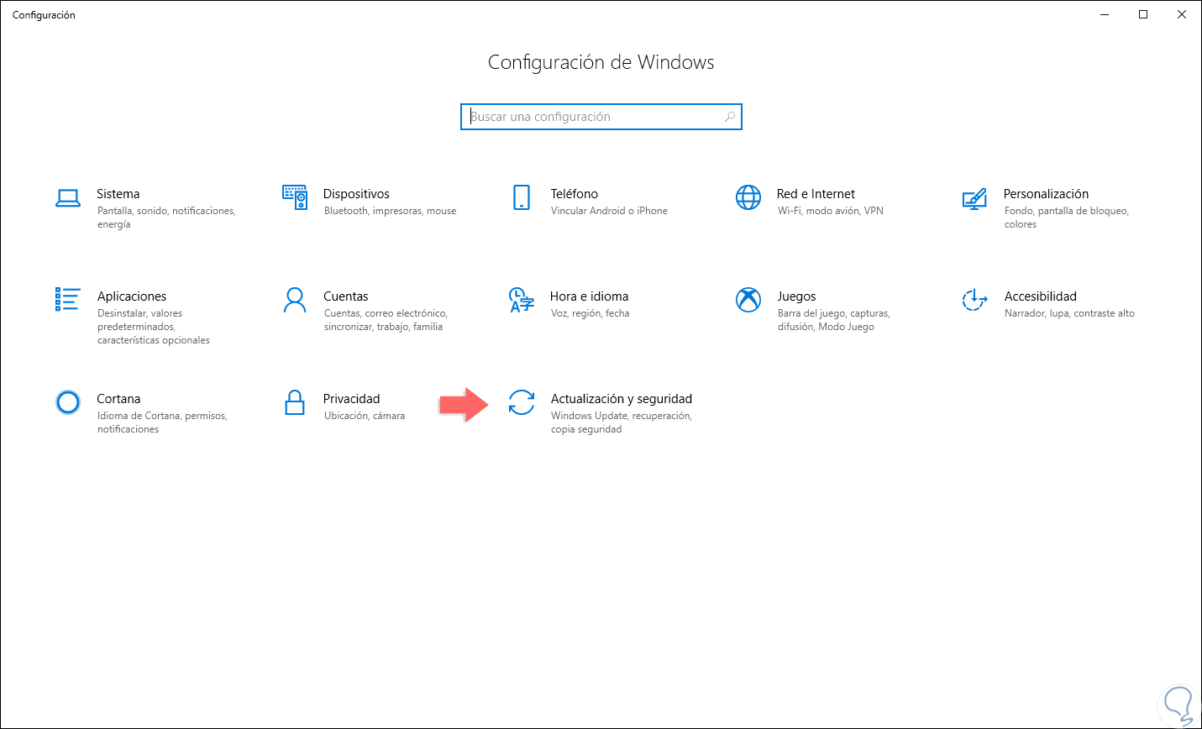
Task: Go to the Juegos settings title
Action: (x=797, y=296)
